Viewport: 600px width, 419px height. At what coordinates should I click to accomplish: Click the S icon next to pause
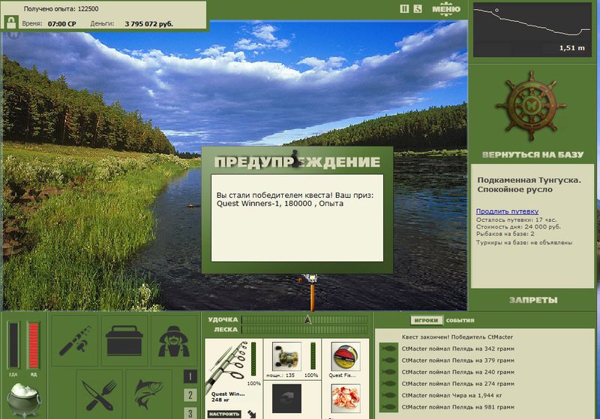[x=418, y=8]
